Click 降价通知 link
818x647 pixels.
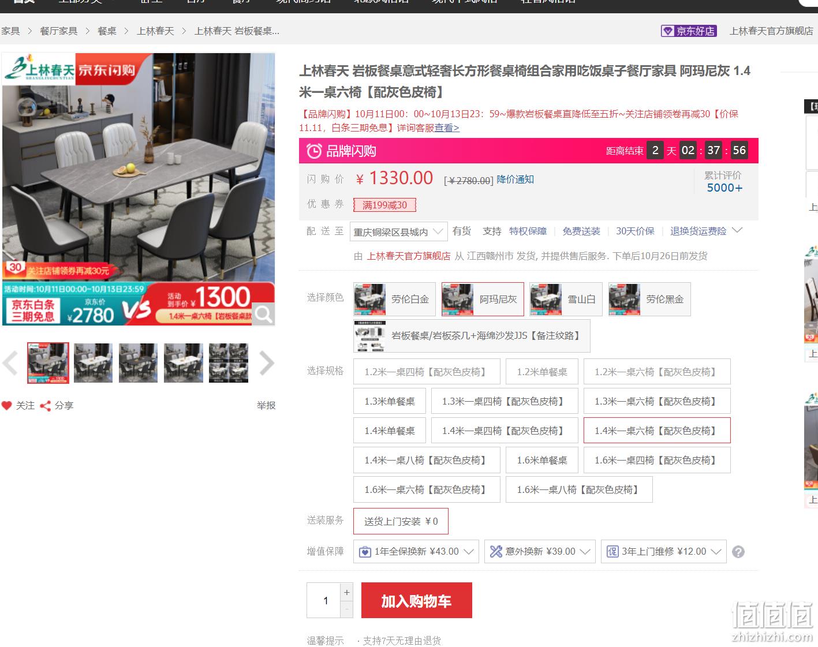pos(515,179)
